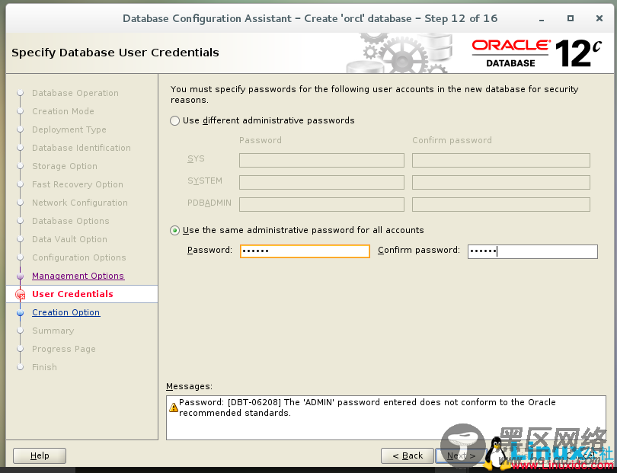Click the Creation Option step bullet
Screen dimensions: 617x473
[x=20, y=313]
